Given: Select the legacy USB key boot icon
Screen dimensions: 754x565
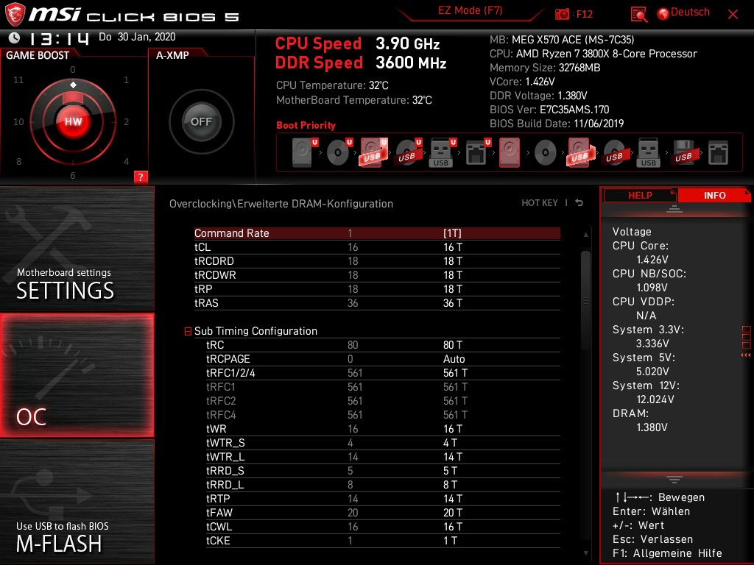Looking at the screenshot, I should pos(648,152).
